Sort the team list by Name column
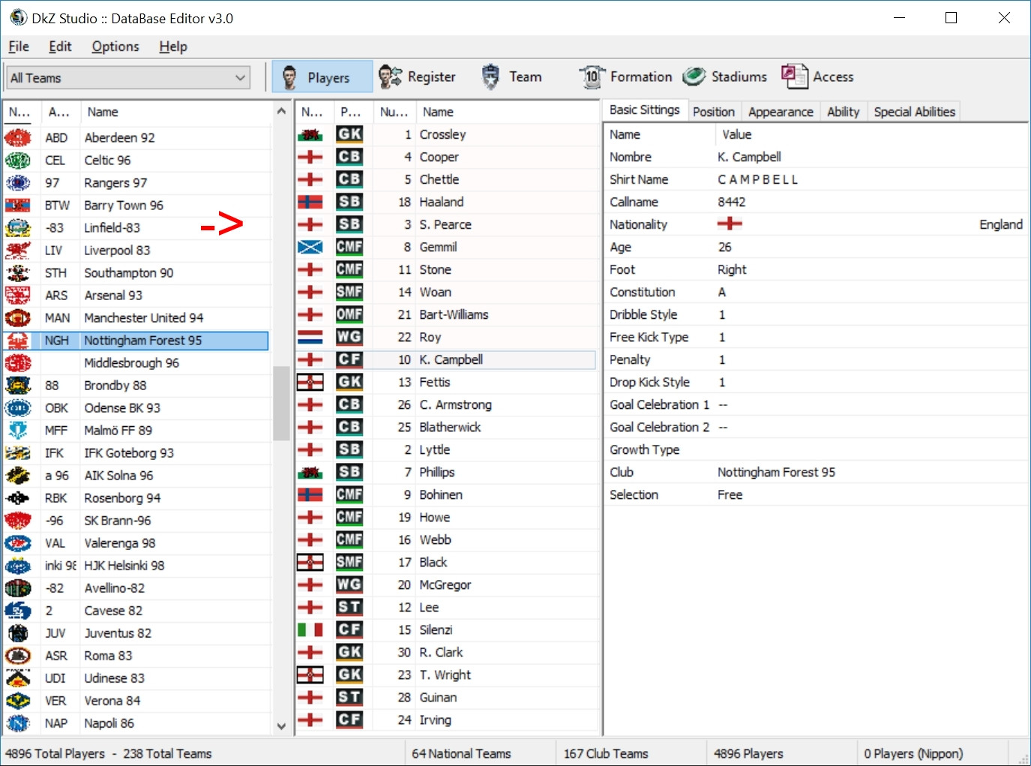The height and width of the screenshot is (766, 1031). click(x=175, y=112)
